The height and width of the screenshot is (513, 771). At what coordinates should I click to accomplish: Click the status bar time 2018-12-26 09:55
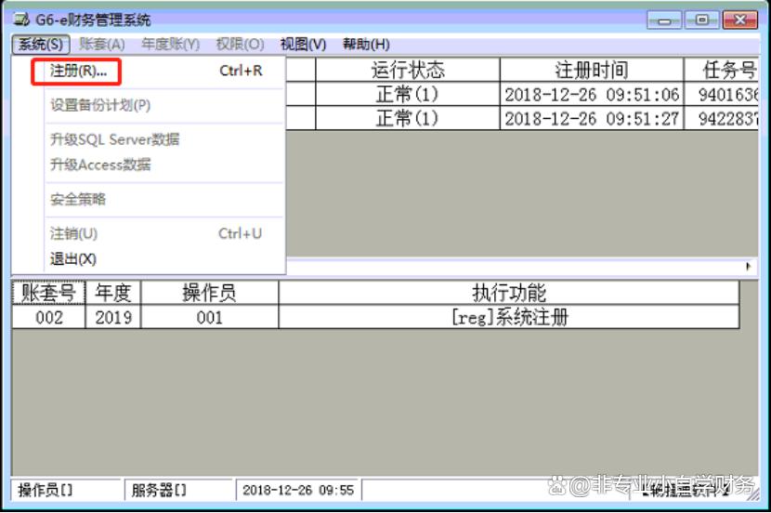[x=298, y=490]
